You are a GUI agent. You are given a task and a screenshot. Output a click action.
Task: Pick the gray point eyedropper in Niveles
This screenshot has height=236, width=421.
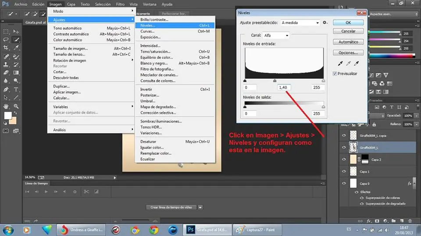(348, 63)
